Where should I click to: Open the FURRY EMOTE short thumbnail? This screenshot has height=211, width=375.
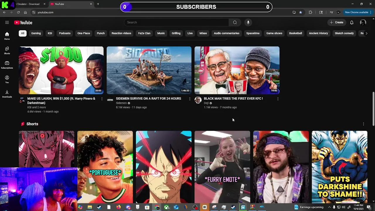pyautogui.click(x=222, y=167)
